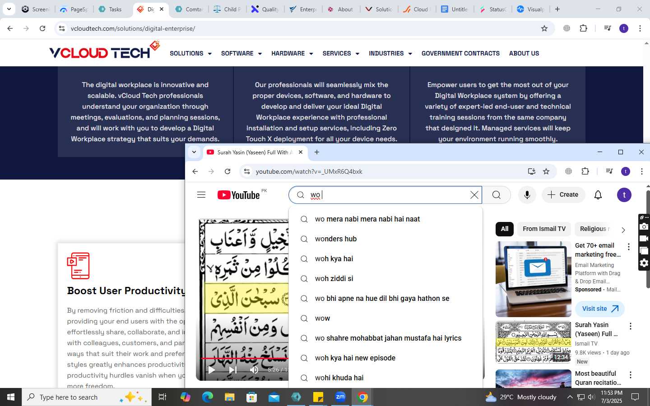Play the Surah Yasin video
This screenshot has width=650, height=406.
[211, 370]
